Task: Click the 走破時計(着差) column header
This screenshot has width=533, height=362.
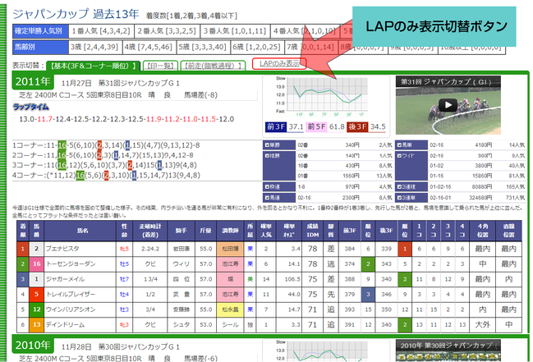Action: point(150,231)
